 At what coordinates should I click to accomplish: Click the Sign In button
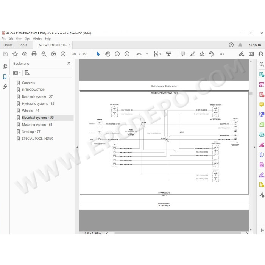pyautogui.click(x=255, y=45)
